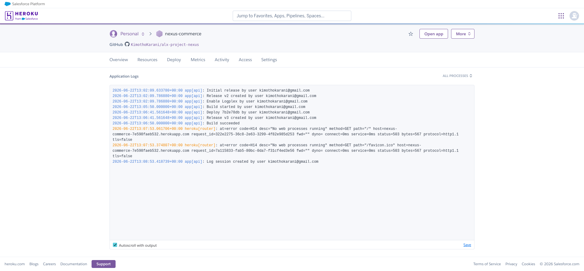Open the Cookies footer link
This screenshot has height=271, width=584.
[x=528, y=264]
